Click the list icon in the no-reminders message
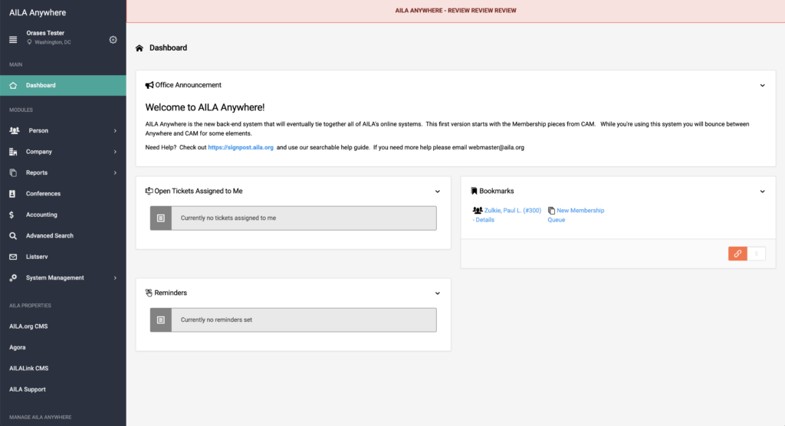785x426 pixels. [x=161, y=319]
